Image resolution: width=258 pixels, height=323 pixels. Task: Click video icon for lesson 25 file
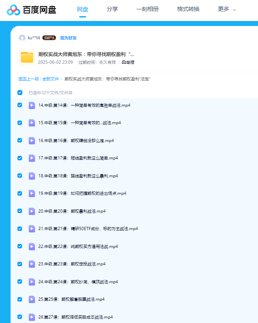click(x=32, y=299)
